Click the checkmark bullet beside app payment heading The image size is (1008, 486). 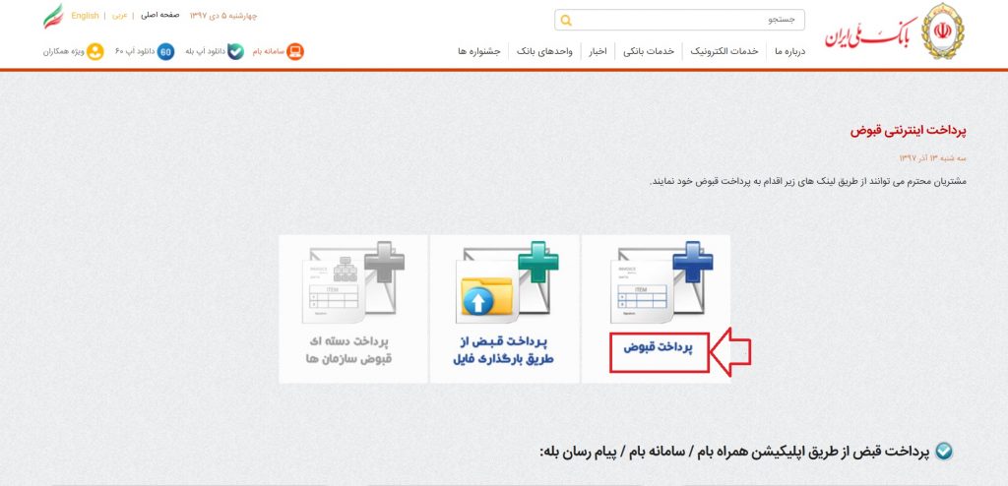coord(944,452)
